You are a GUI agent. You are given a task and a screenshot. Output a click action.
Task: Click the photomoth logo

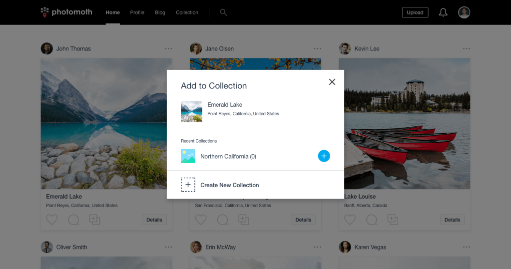point(66,12)
